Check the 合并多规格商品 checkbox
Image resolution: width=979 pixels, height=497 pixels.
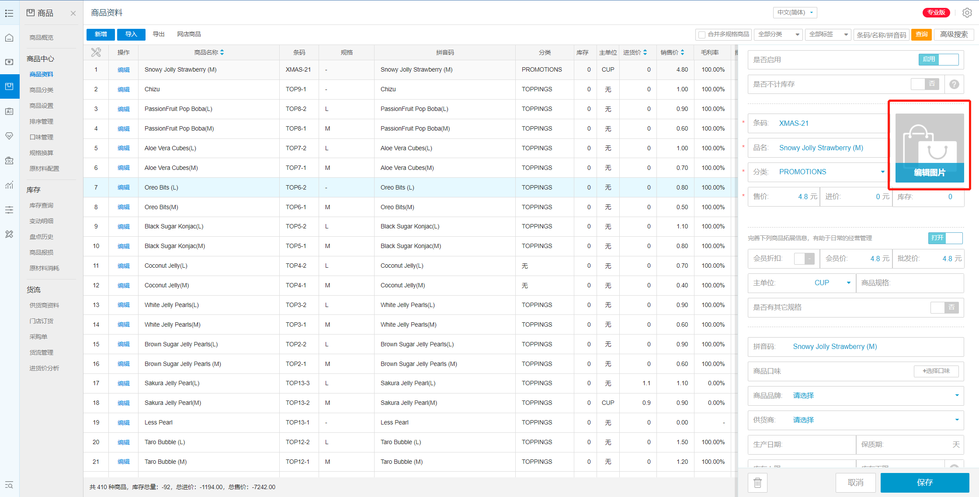tap(702, 35)
